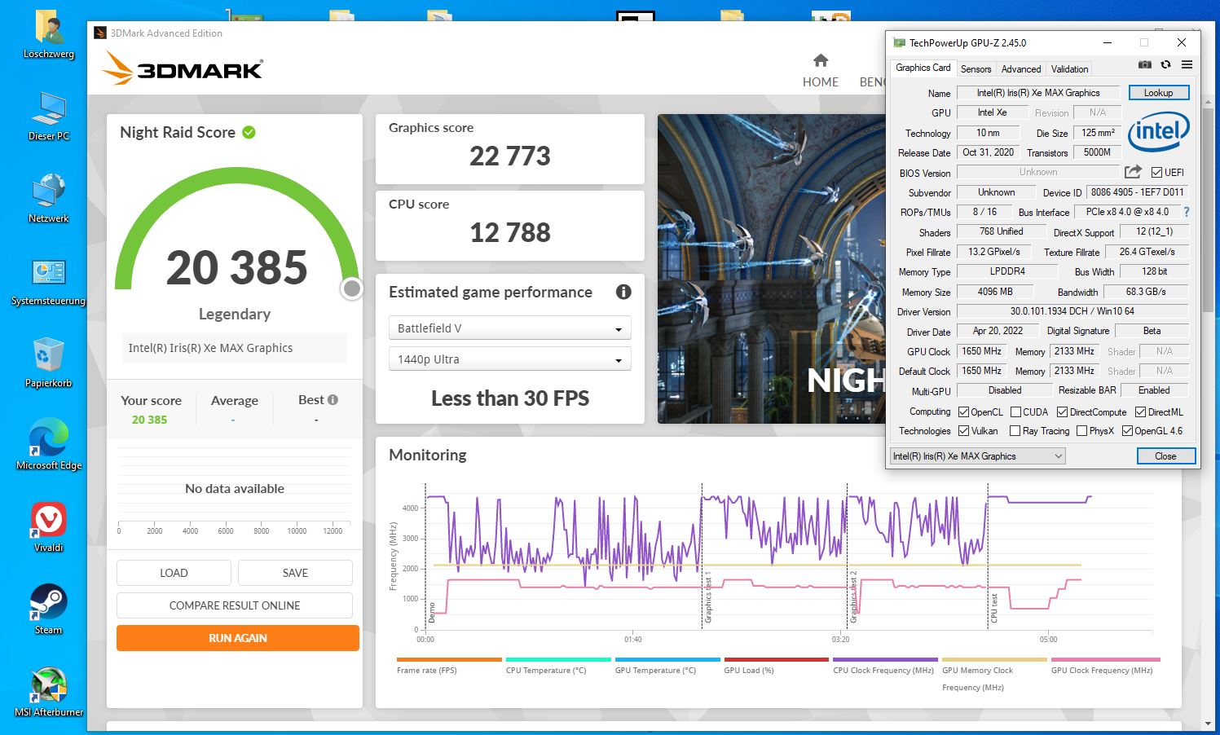This screenshot has width=1220, height=735.
Task: Toggle the DirectML checkbox
Action: click(x=1140, y=412)
